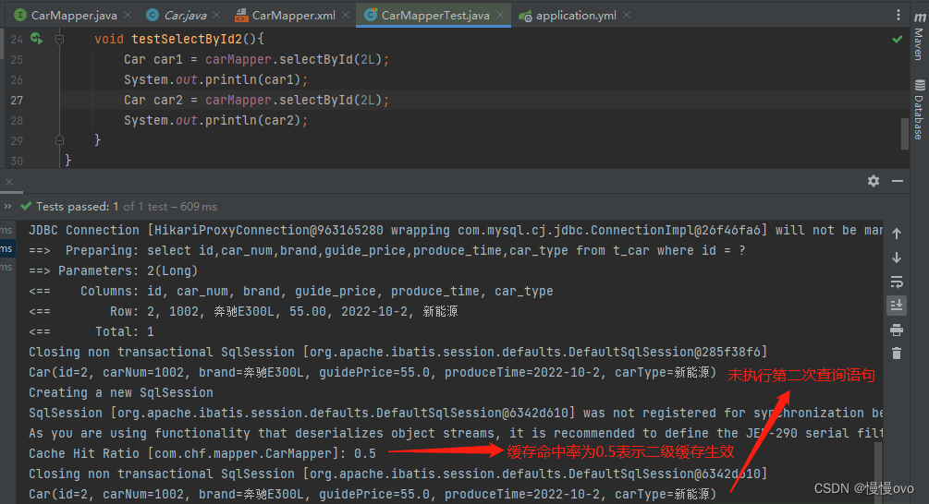Viewport: 929px width, 504px height.
Task: Open the run panel settings gear
Action: 874,181
